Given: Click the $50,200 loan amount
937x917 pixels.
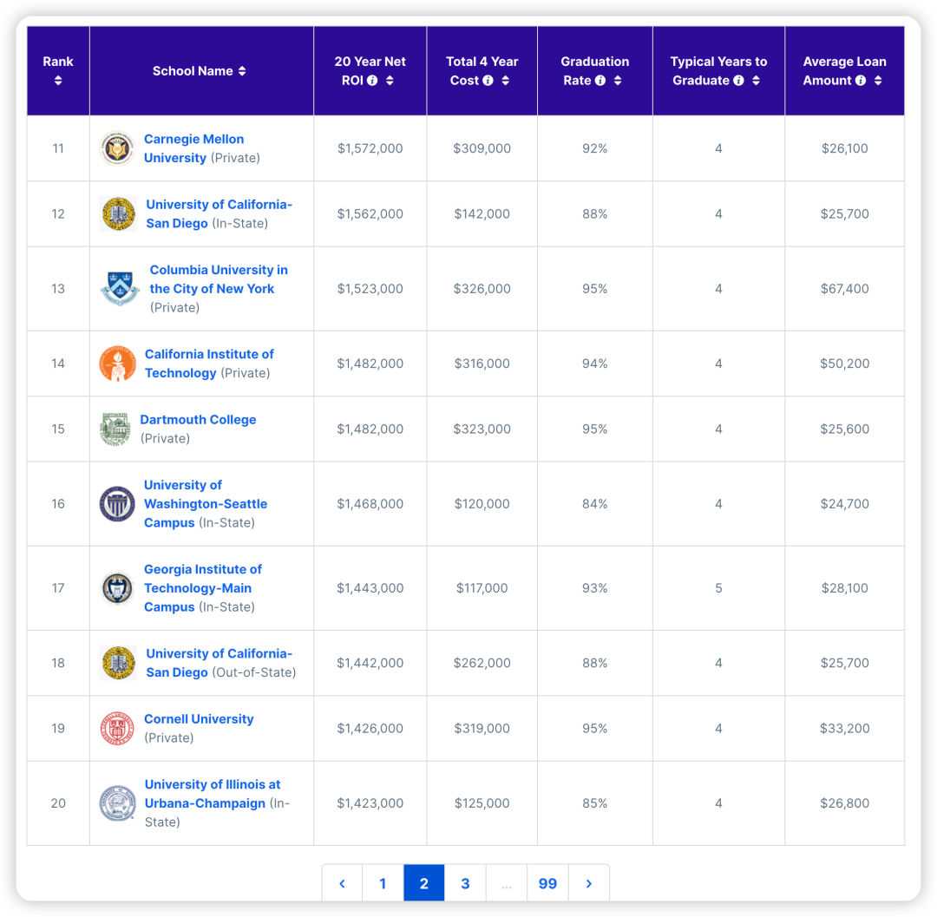Looking at the screenshot, I should 845,364.
